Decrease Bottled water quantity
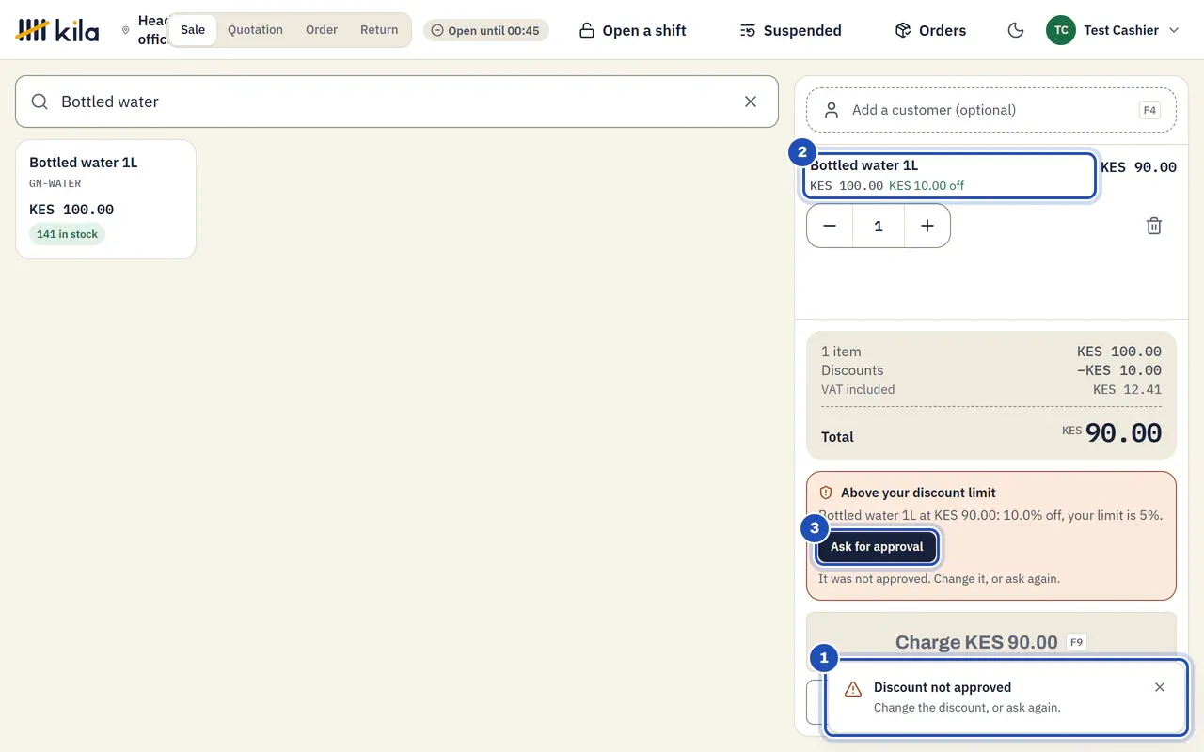Image resolution: width=1204 pixels, height=752 pixels. tap(830, 226)
